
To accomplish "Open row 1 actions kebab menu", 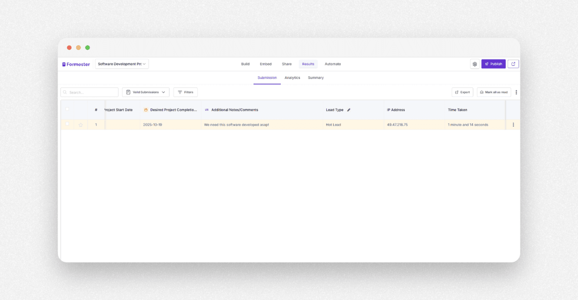I will click(x=513, y=125).
